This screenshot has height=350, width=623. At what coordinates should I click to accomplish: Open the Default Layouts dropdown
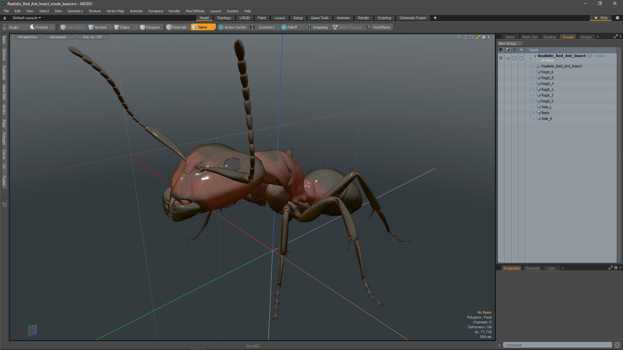[x=27, y=18]
